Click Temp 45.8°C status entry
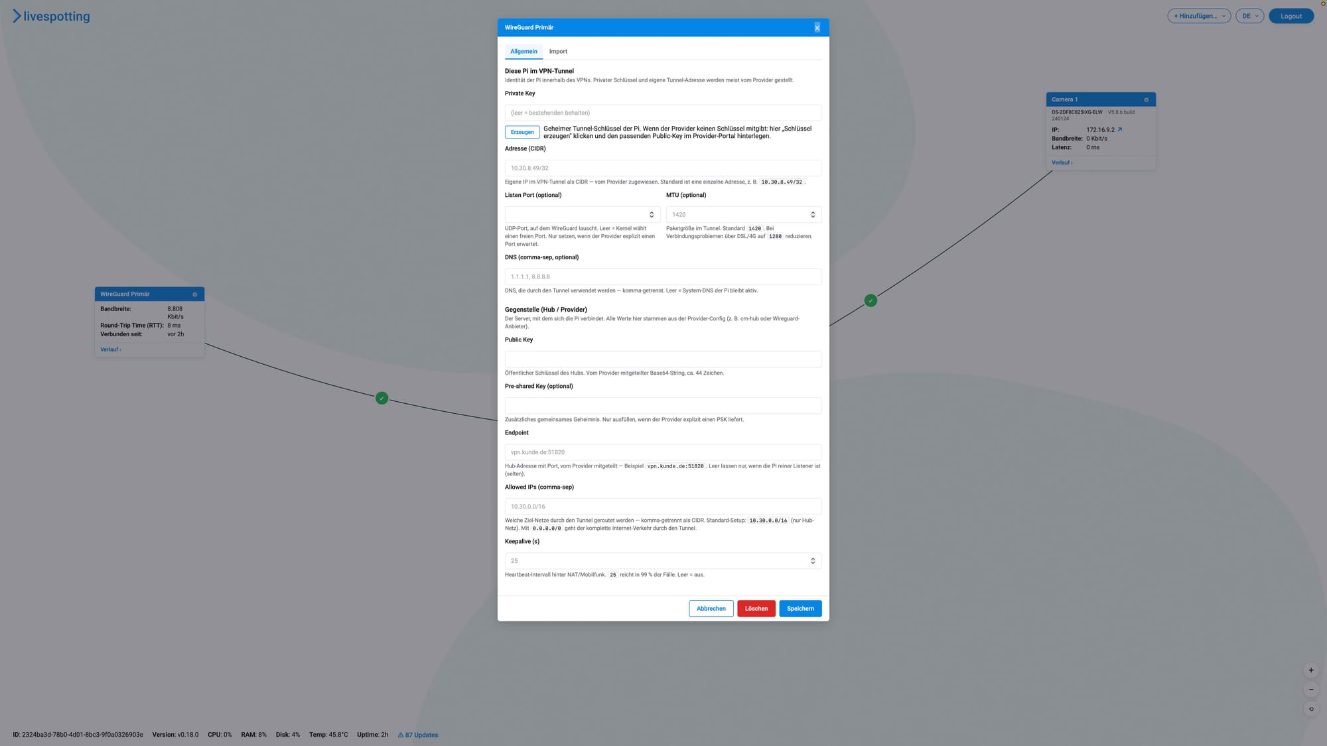Viewport: 1327px width, 746px height. (328, 735)
